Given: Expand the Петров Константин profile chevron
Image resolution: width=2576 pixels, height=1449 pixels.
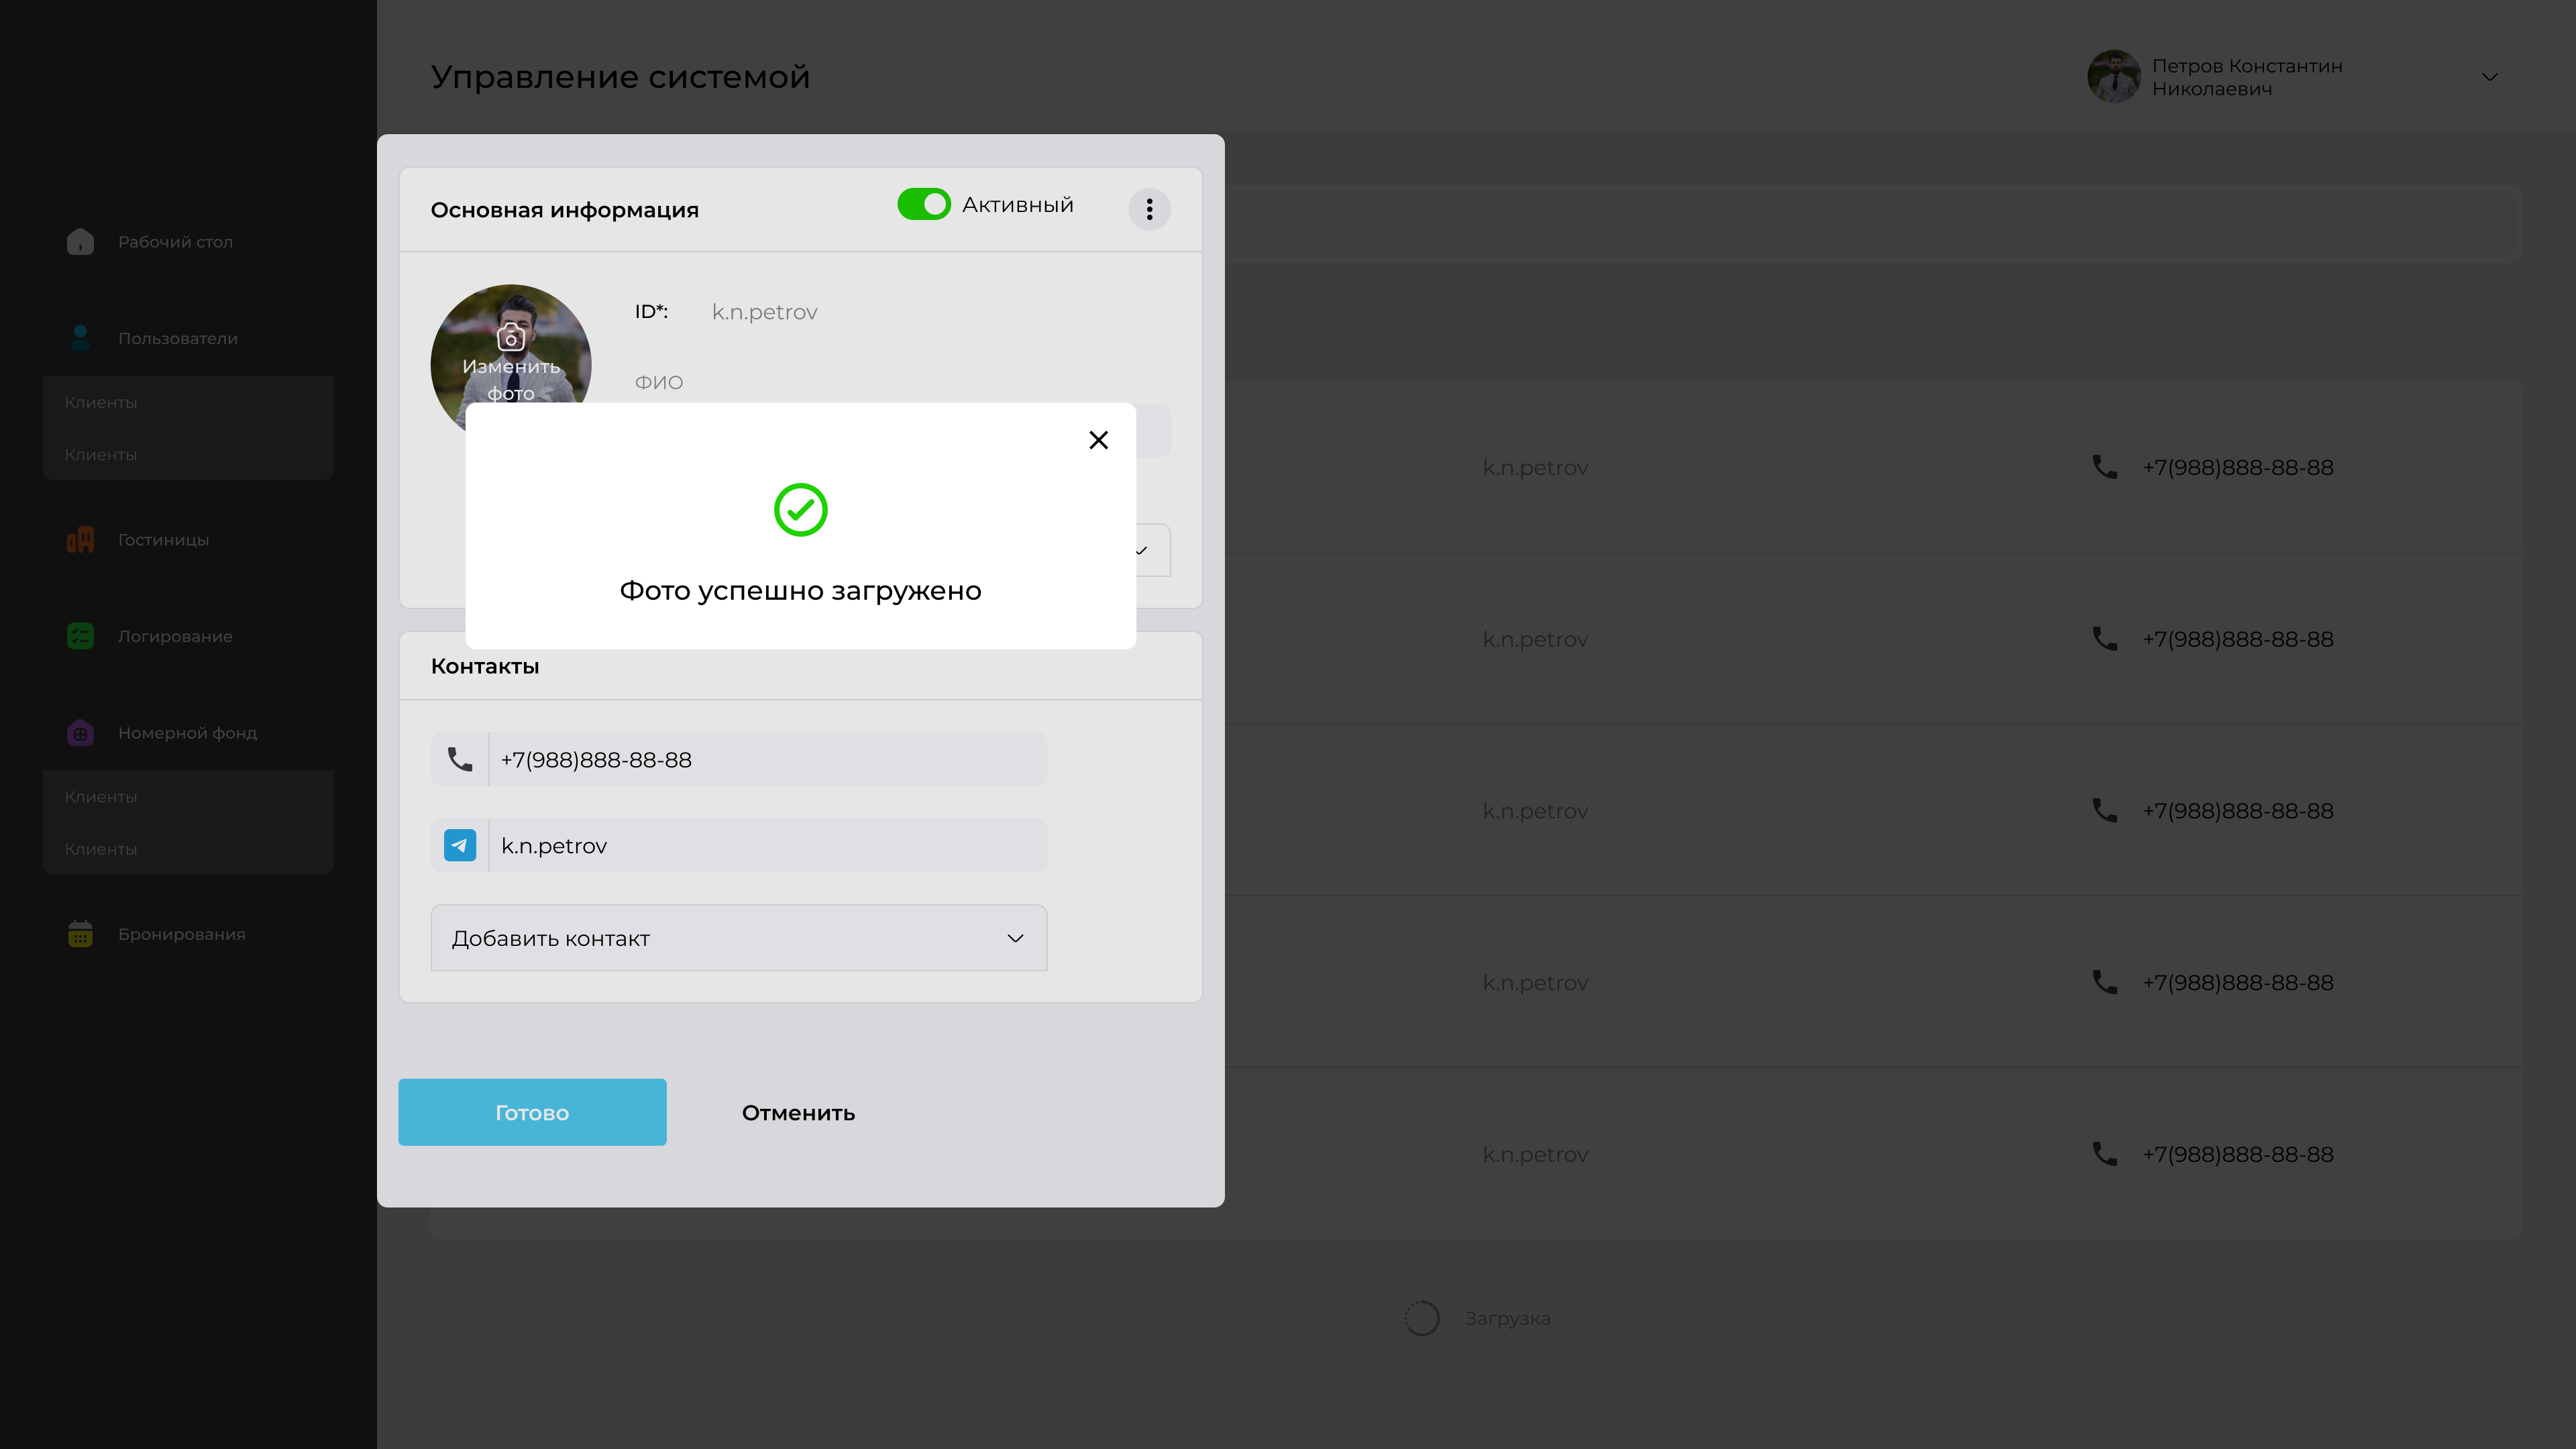Looking at the screenshot, I should (2489, 77).
